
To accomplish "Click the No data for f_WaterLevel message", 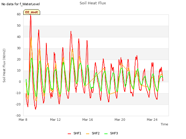I will (x=21, y=4).
